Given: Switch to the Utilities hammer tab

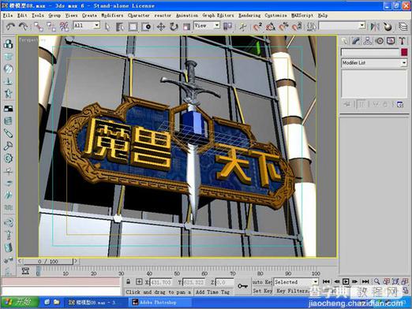Looking at the screenshot, I should point(402,41).
